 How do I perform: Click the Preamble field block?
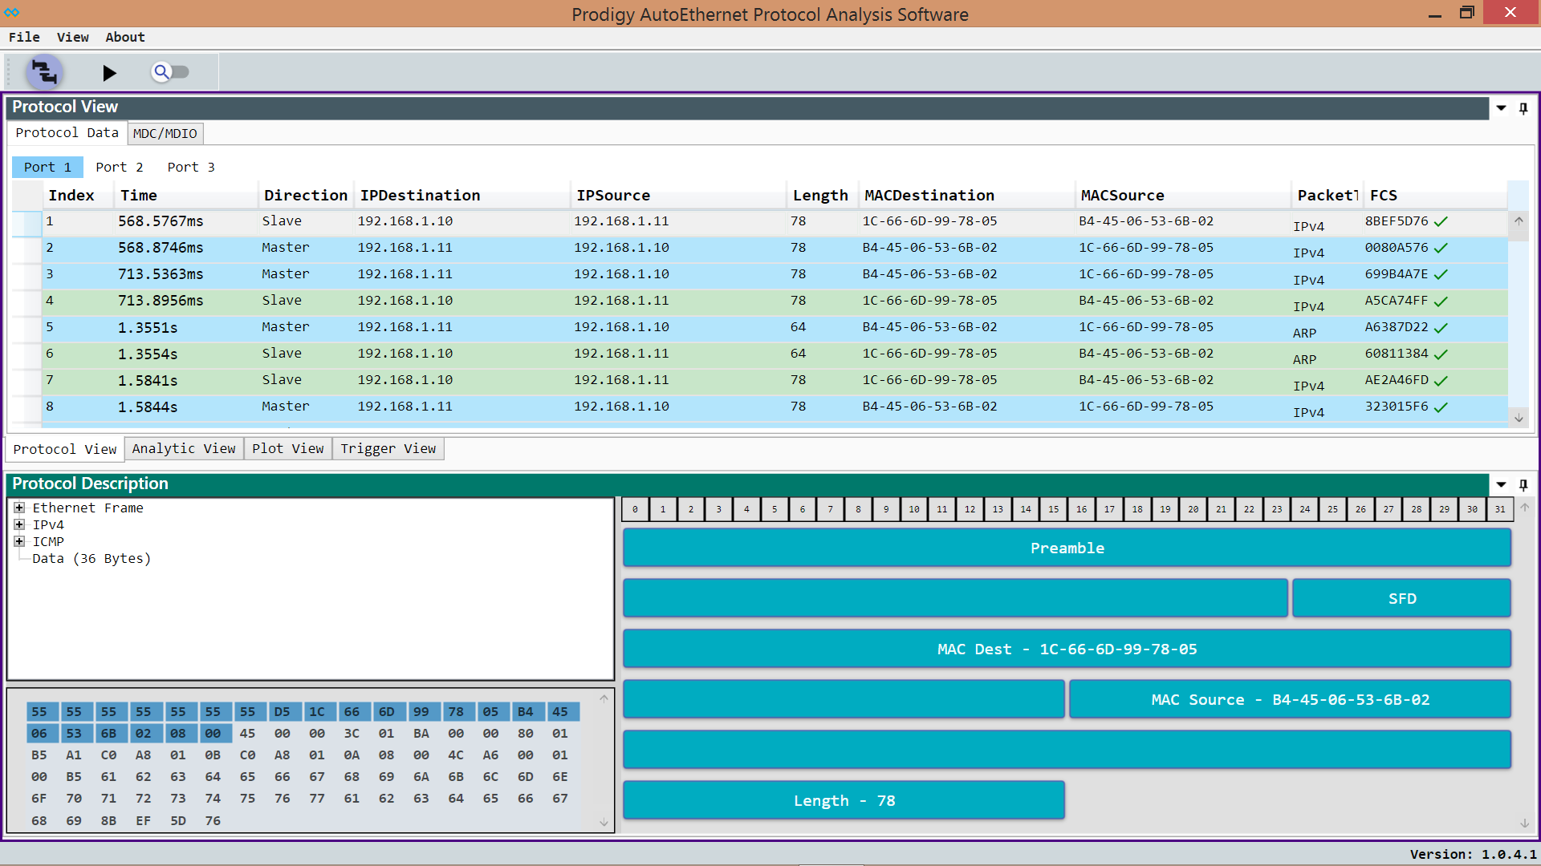(x=1067, y=548)
